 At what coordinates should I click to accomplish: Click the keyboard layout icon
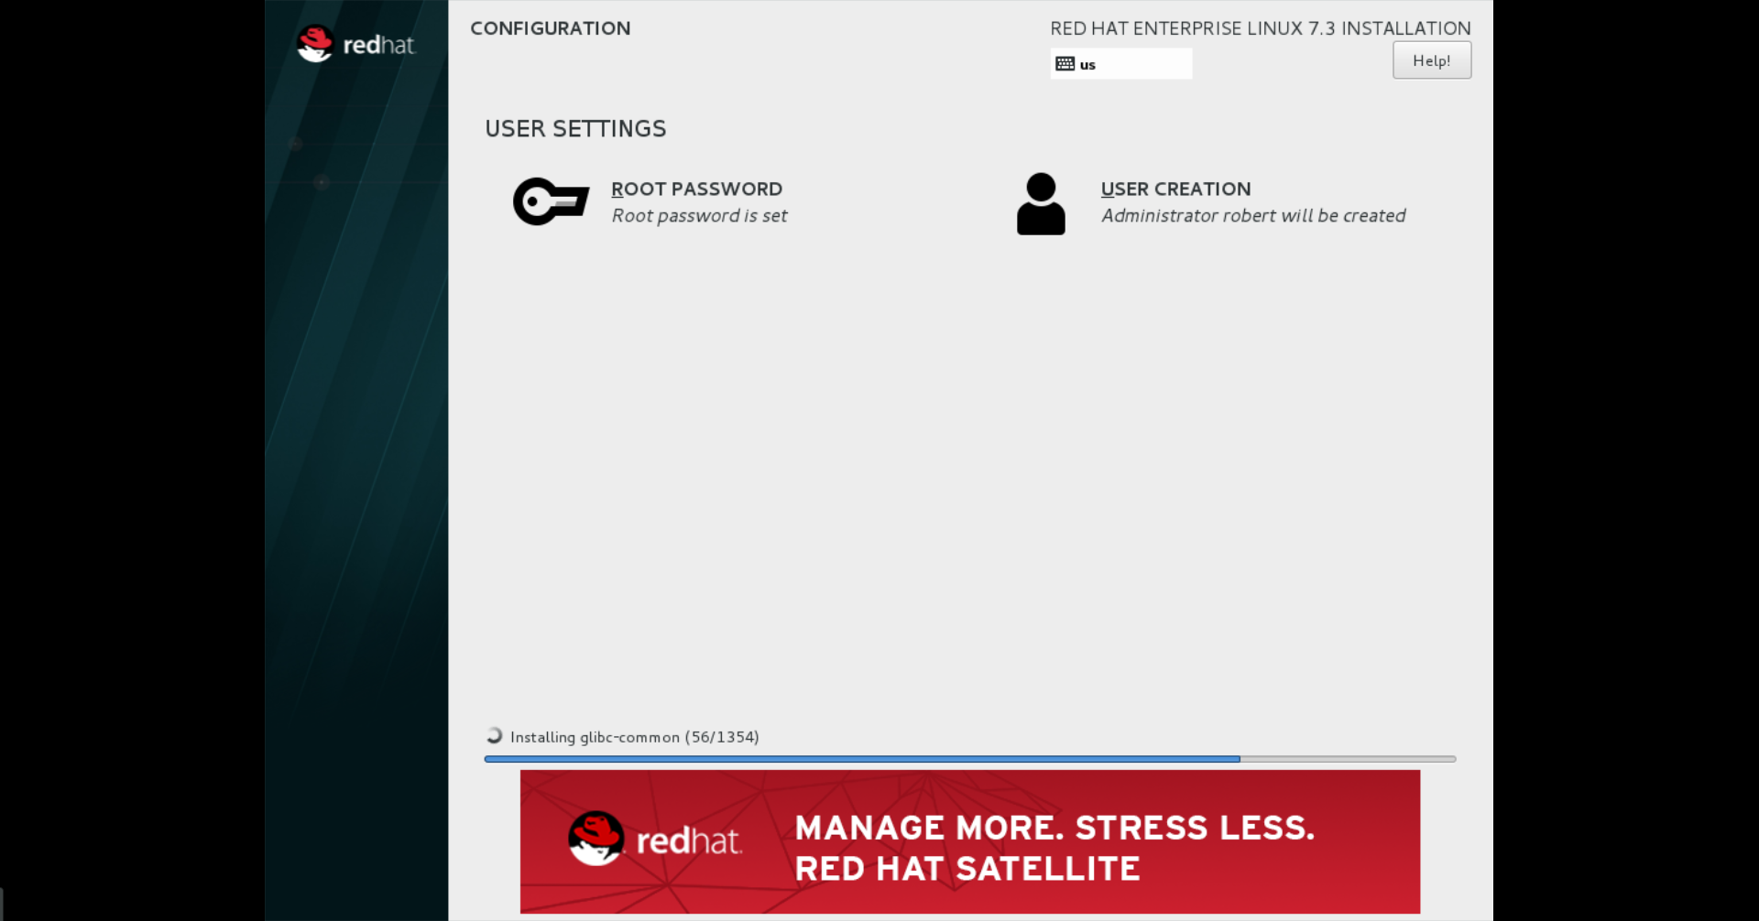pos(1065,64)
